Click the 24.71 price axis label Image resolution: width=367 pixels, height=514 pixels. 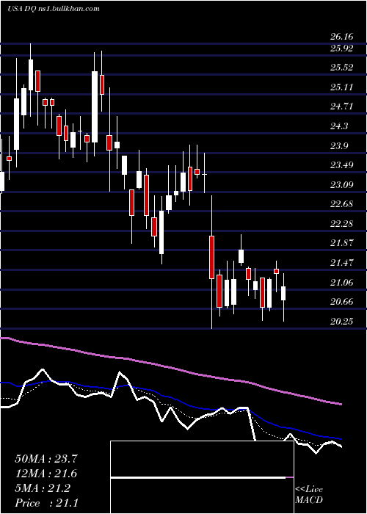[x=342, y=106]
